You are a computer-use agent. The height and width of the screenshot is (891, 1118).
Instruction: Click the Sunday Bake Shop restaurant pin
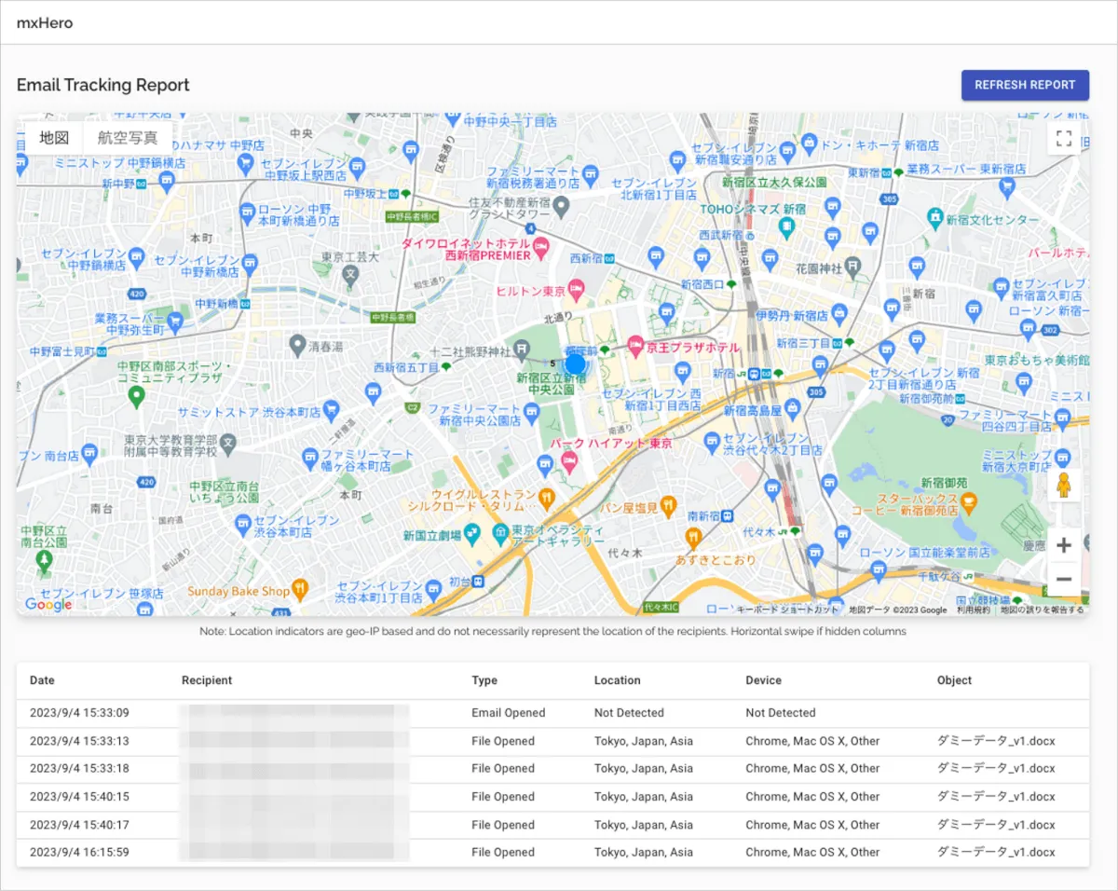pos(300,589)
